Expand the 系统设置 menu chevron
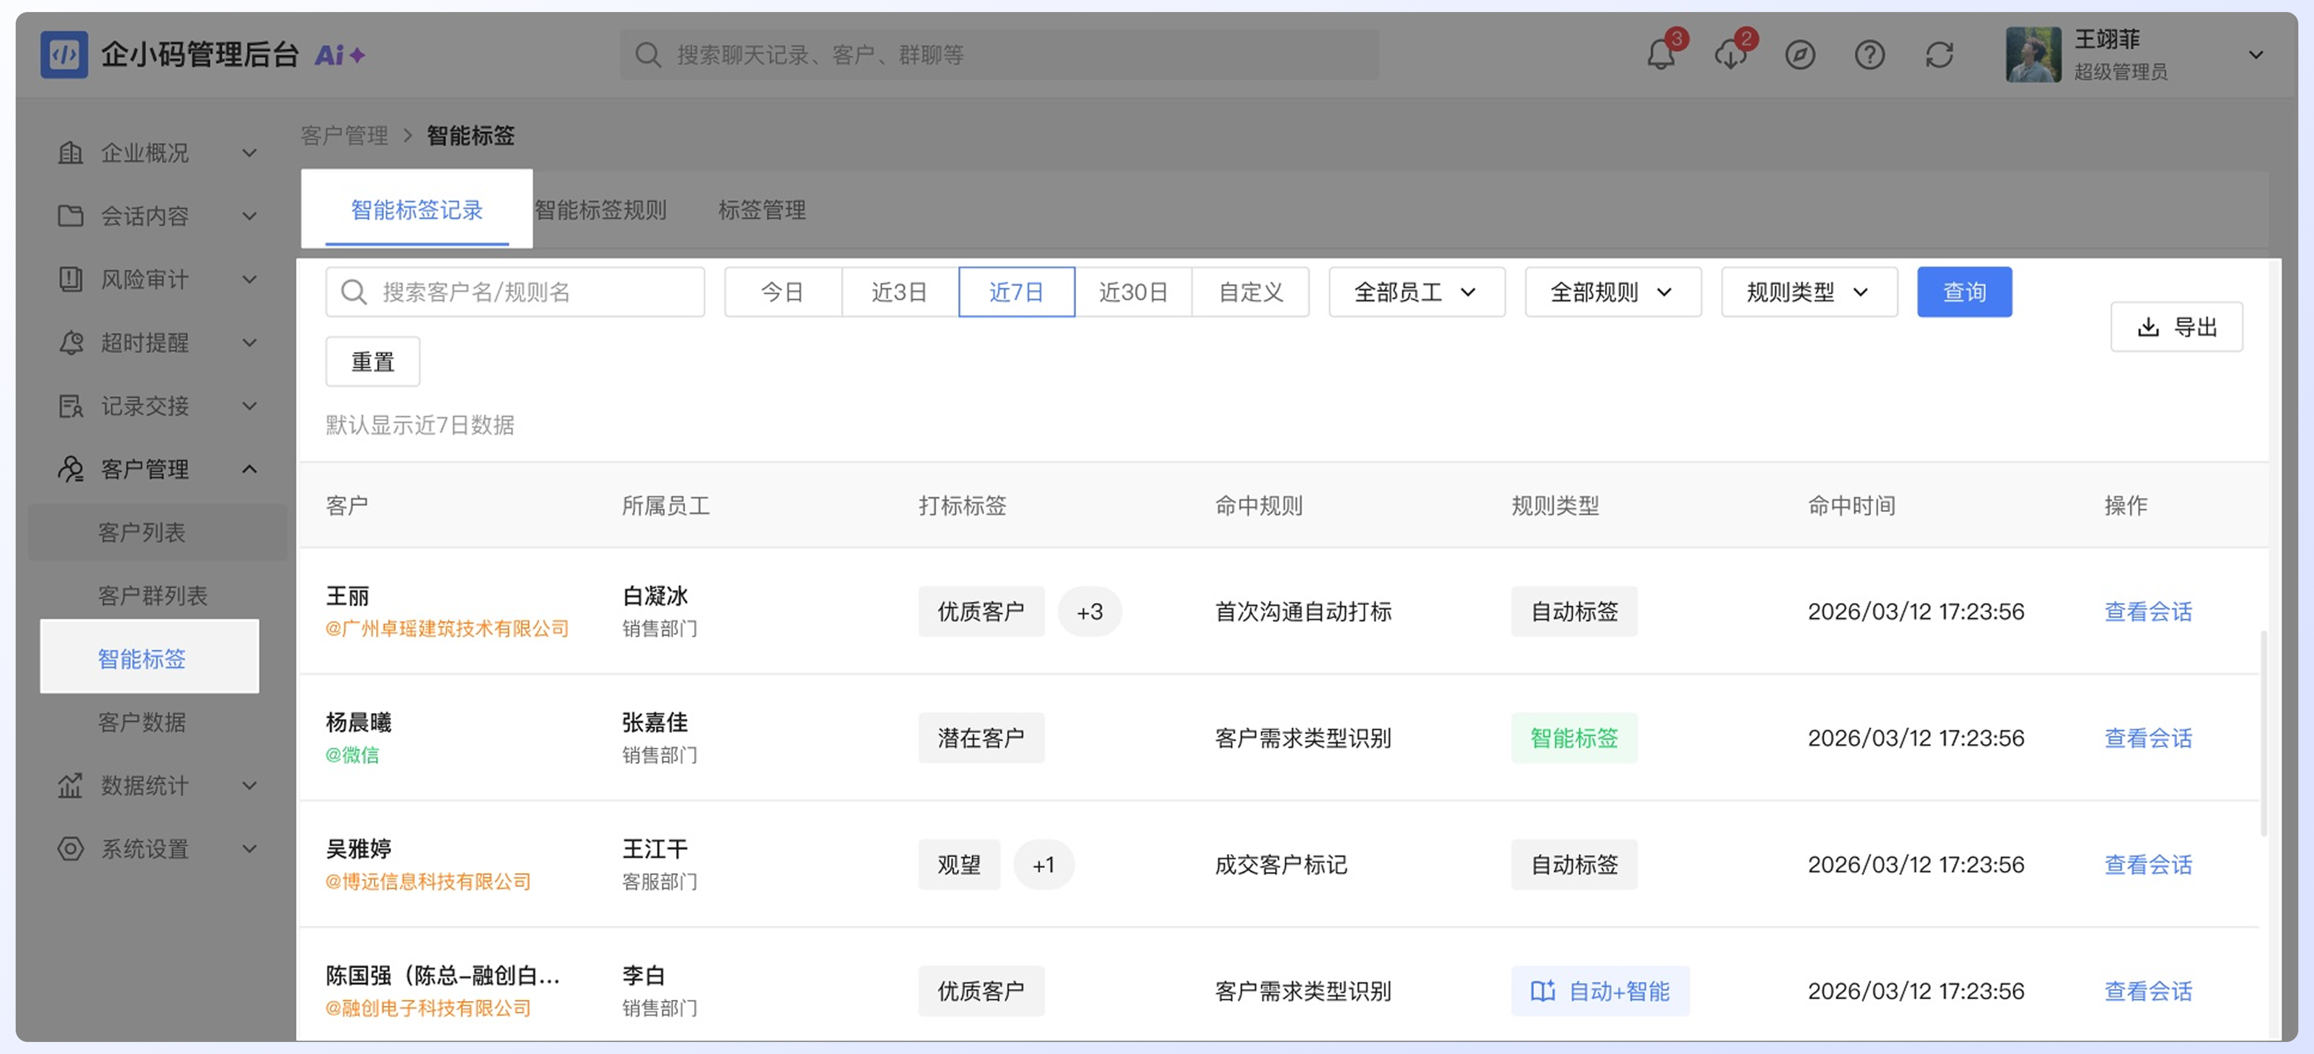This screenshot has height=1054, width=2314. (249, 849)
